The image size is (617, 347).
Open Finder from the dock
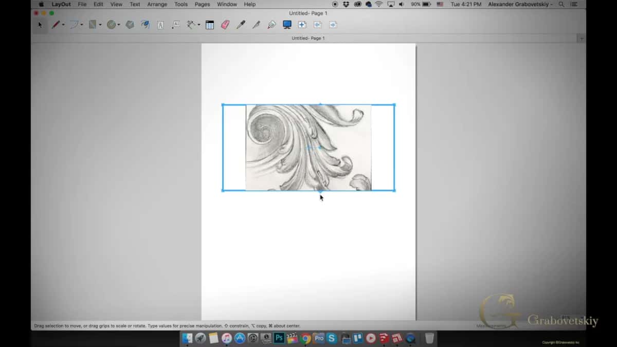187,338
